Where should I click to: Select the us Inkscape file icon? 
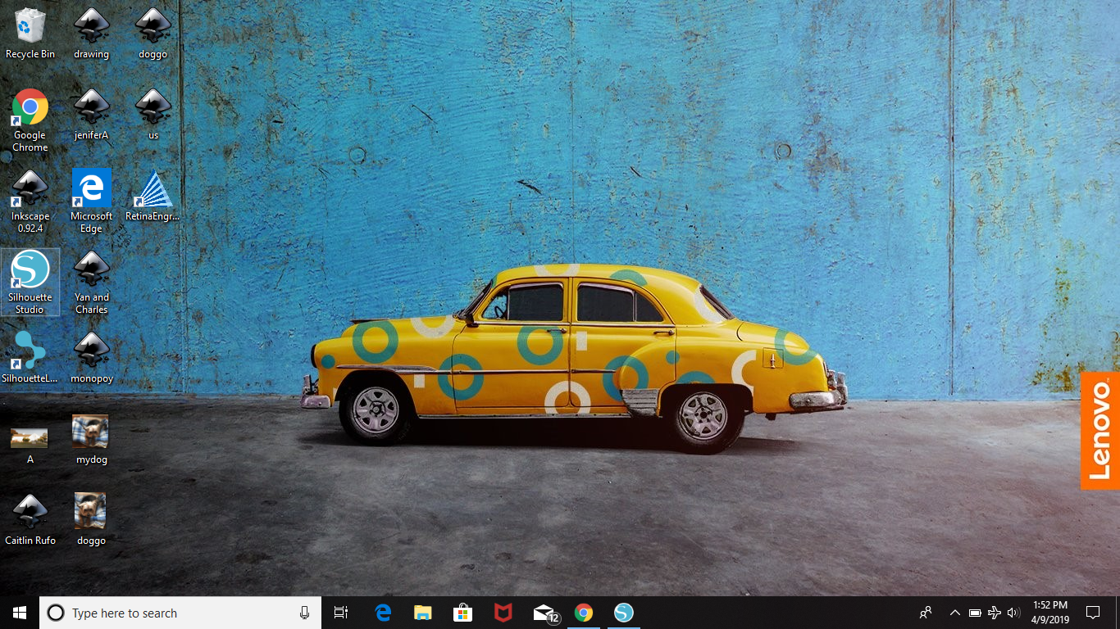point(153,115)
